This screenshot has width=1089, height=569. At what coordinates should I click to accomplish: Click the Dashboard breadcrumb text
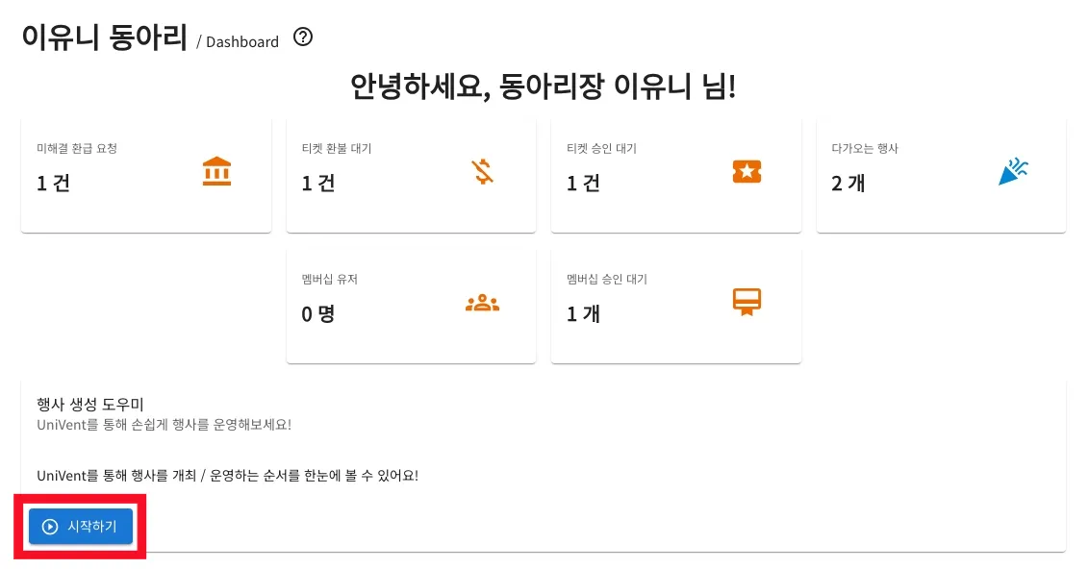(x=242, y=41)
